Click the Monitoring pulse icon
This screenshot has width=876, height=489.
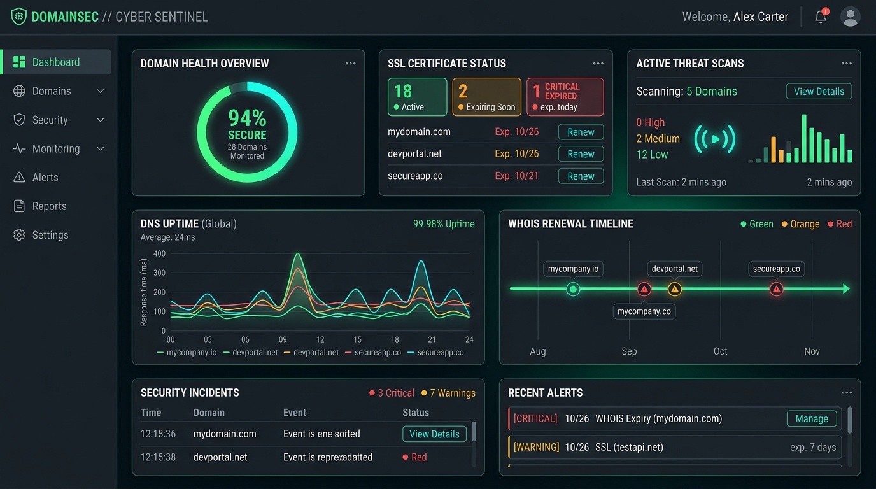coord(19,148)
